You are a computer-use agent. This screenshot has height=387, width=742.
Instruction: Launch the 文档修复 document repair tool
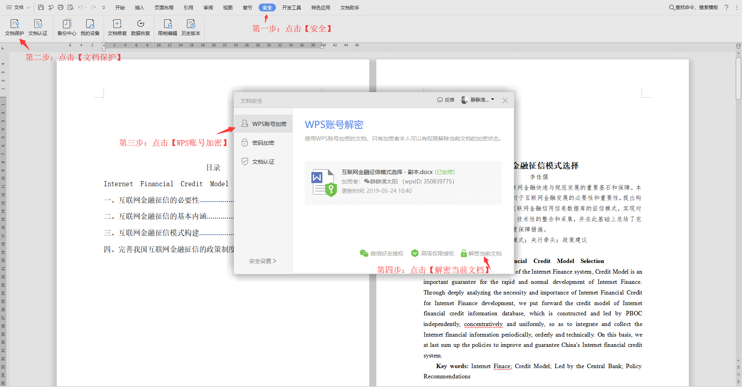[x=117, y=28]
